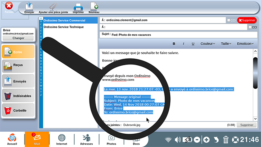Select contact Ordissimo Service Commercial
Screen dimensions: 261x147
[70, 21]
